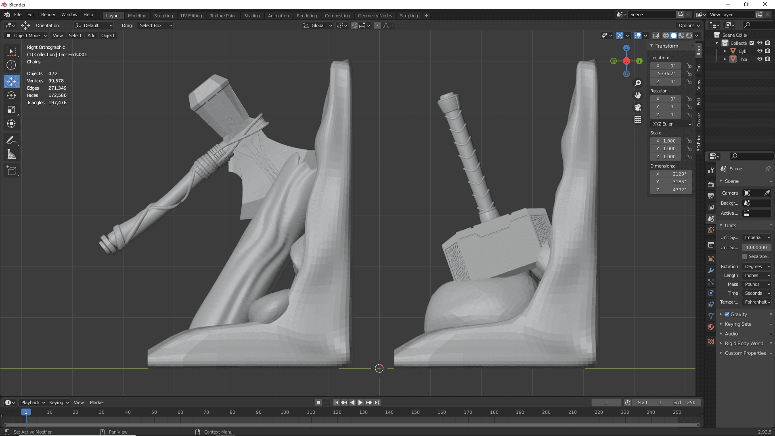Click the eyedropper next to Camera field
The width and height of the screenshot is (775, 436).
coord(767,193)
